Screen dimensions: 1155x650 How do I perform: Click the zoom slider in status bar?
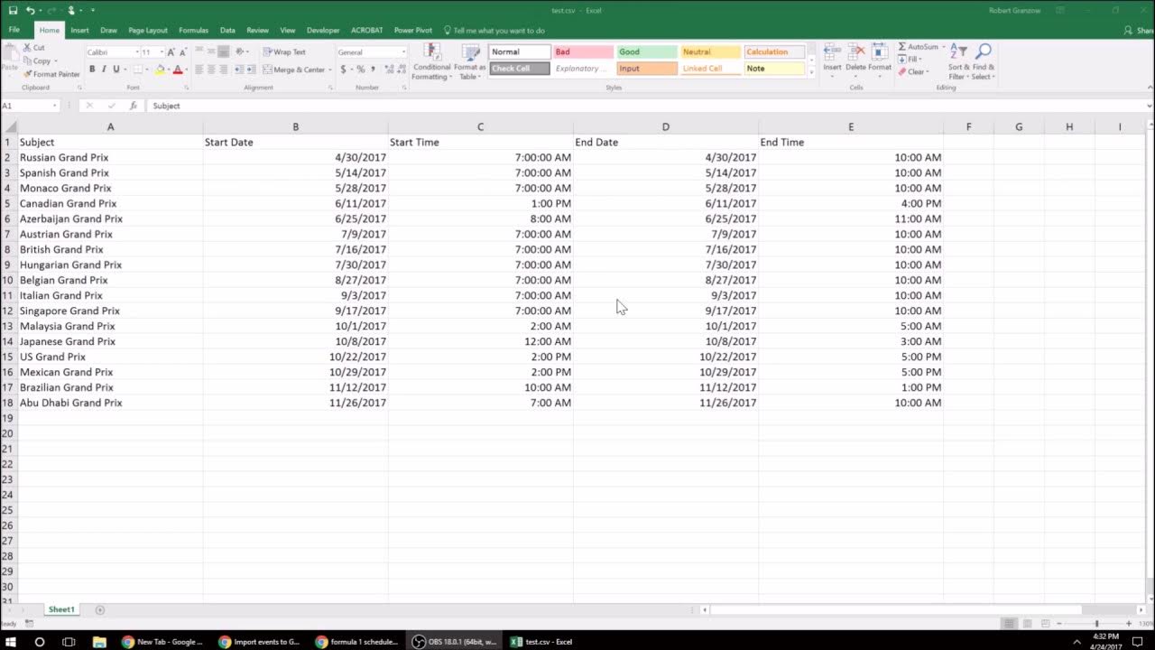point(1096,624)
